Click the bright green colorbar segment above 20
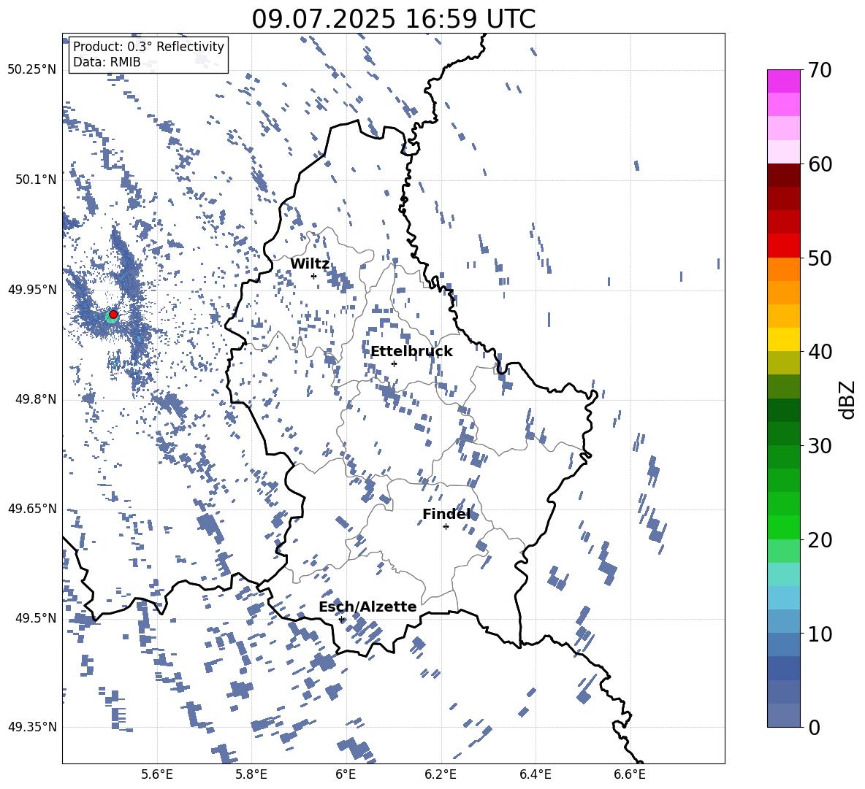Viewport: 865px width, 789px height. [x=784, y=527]
